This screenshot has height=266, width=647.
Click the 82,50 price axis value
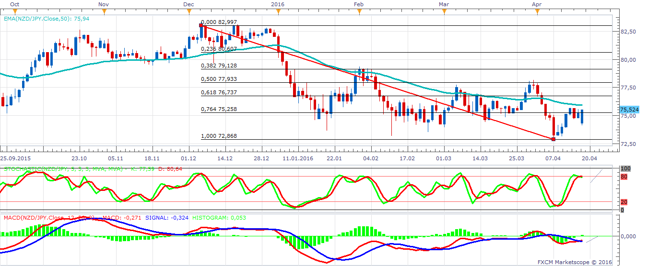[628, 32]
